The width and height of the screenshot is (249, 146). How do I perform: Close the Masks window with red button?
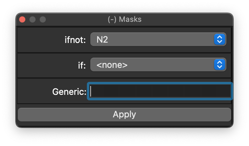coord(23,19)
